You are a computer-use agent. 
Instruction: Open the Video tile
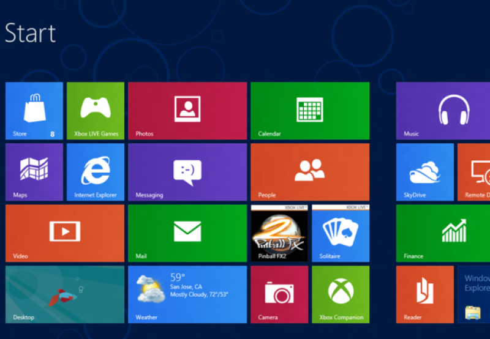coord(65,233)
